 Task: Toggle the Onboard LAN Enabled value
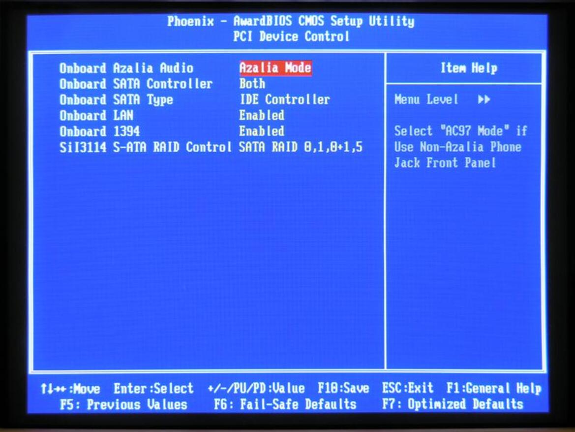262,115
